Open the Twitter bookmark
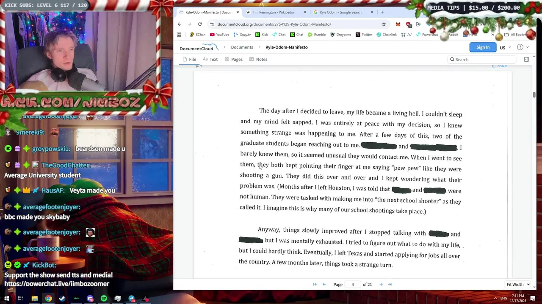Viewport: 542px width, 304px height. 364,35
